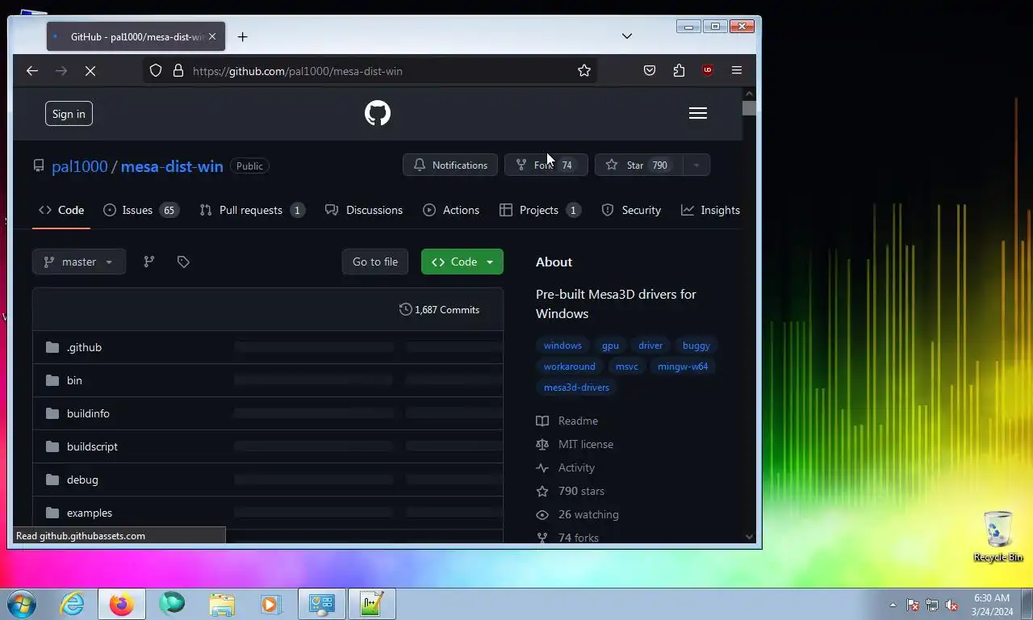Click the page vertical scrollbar thumb
The height and width of the screenshot is (620, 1033).
coord(749,108)
